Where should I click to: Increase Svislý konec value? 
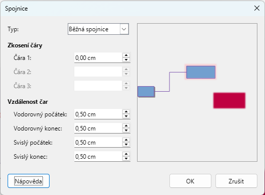point(126,154)
